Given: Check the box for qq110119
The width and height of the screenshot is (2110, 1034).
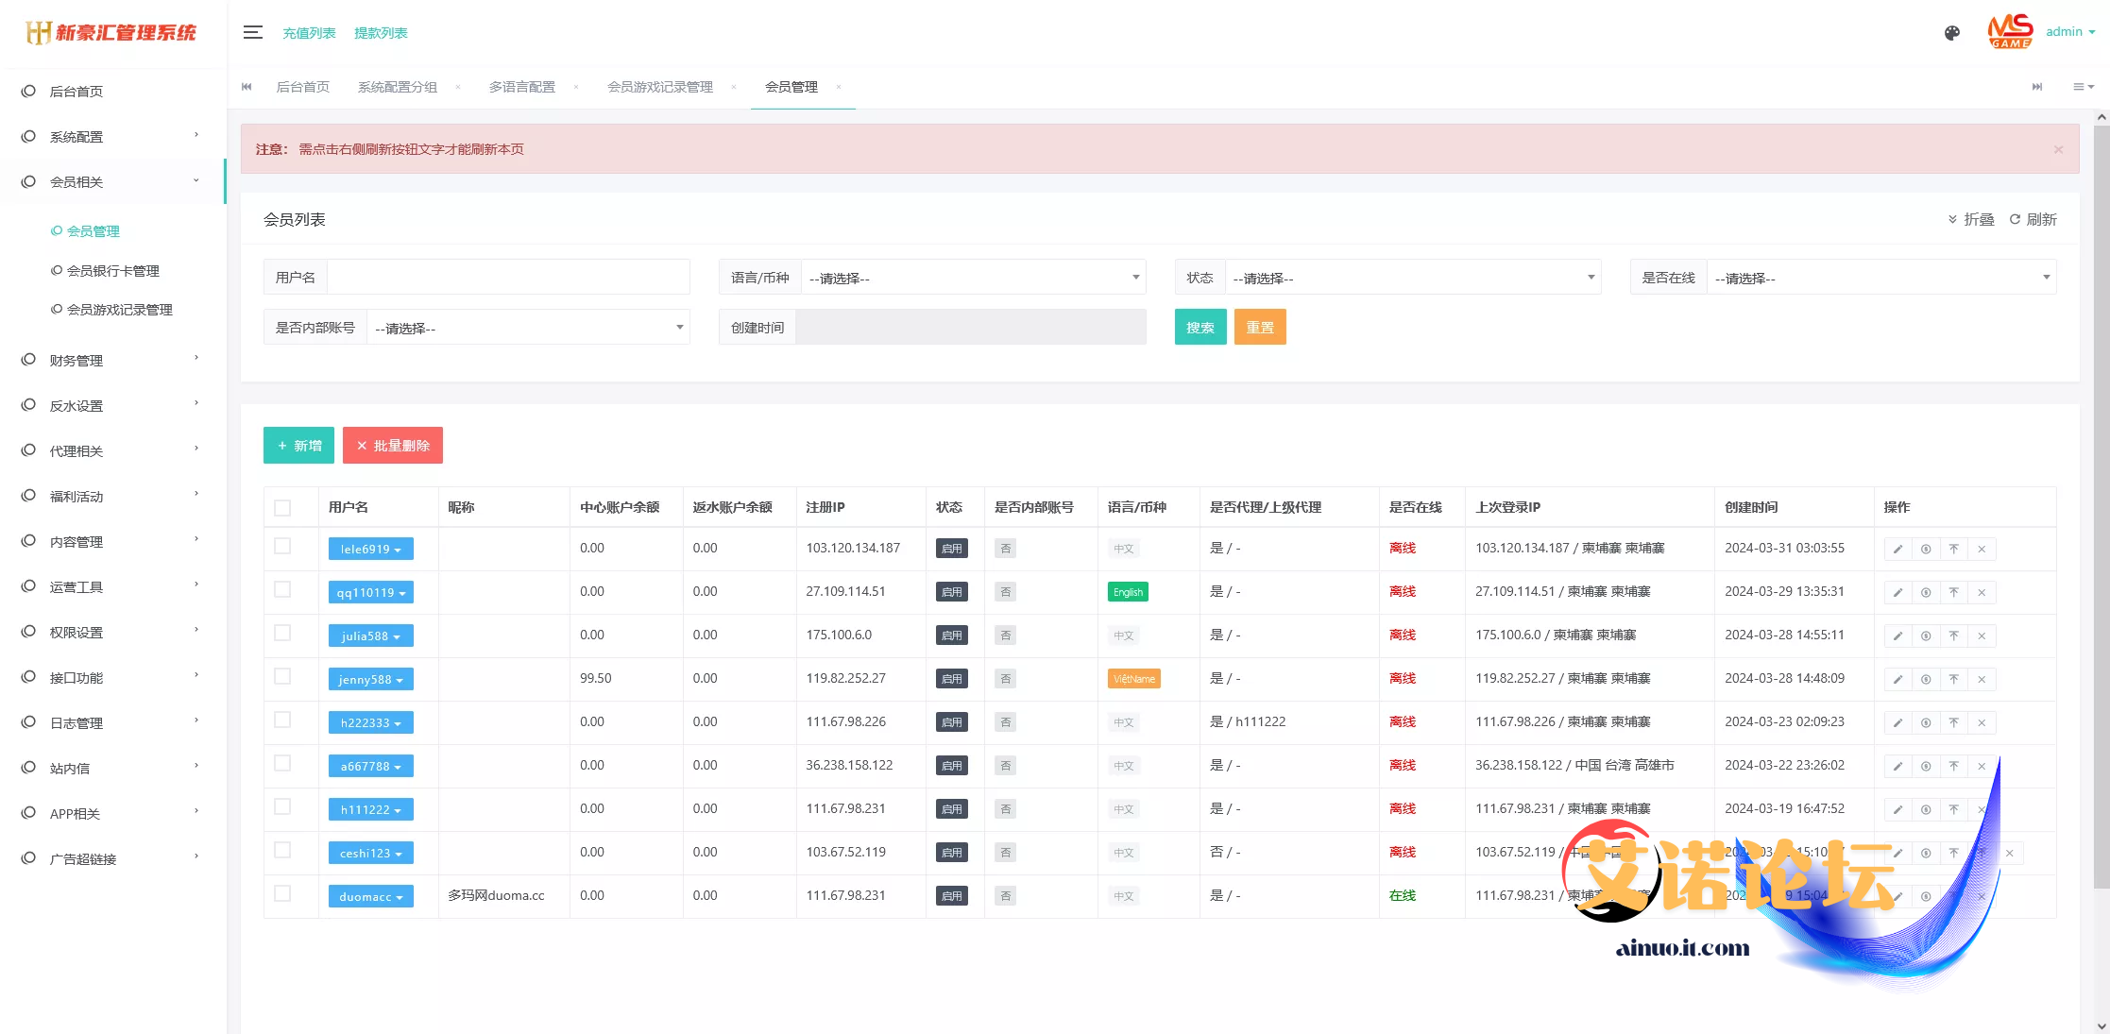Looking at the screenshot, I should tap(282, 589).
